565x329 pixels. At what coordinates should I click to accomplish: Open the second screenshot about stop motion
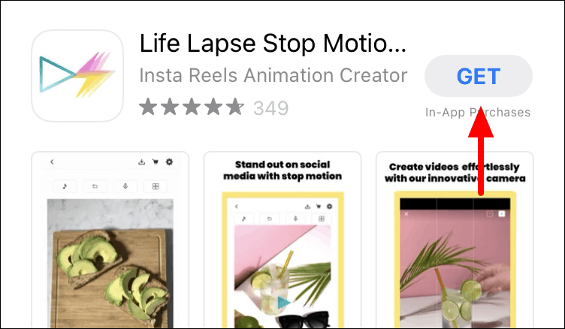tap(282, 240)
